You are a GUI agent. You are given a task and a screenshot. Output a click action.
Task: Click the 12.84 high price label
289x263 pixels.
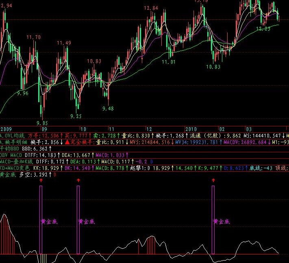click(151, 8)
